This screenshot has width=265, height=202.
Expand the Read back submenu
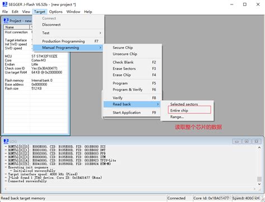132,104
